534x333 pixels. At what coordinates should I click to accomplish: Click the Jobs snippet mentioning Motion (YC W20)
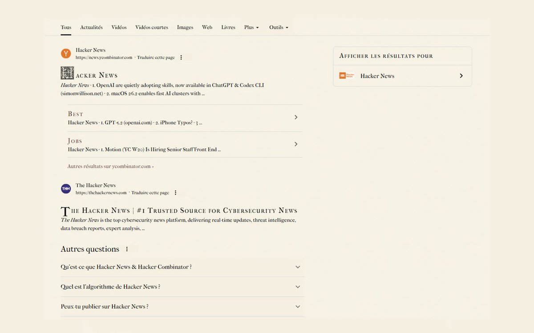coord(145,150)
